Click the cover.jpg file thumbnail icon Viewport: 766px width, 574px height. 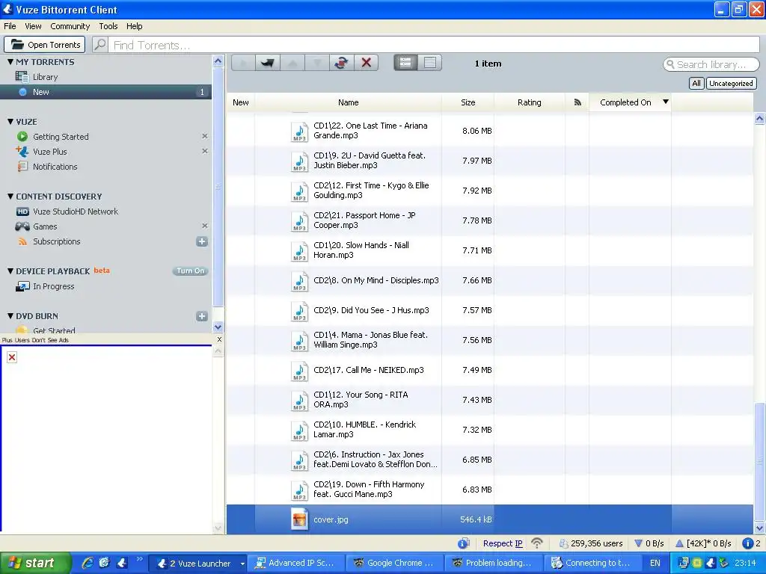pyautogui.click(x=299, y=519)
